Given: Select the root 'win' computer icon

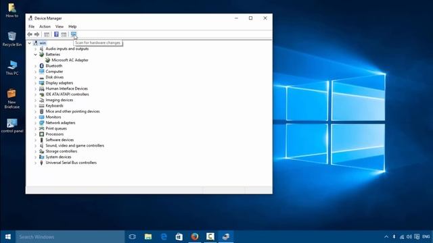Looking at the screenshot, I should [36, 43].
